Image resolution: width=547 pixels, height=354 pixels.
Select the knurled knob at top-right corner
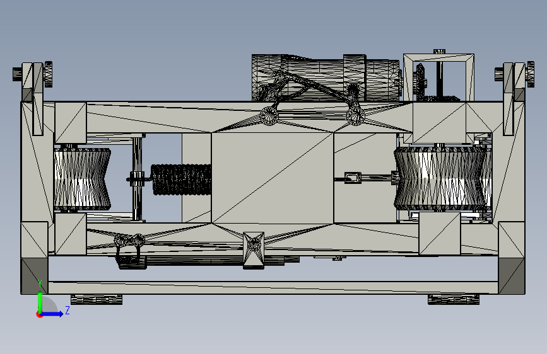[531, 74]
